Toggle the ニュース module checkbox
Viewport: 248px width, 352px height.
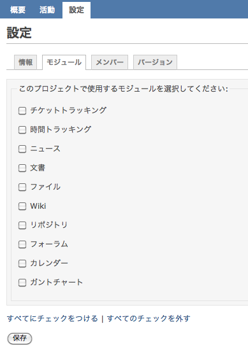point(22,149)
